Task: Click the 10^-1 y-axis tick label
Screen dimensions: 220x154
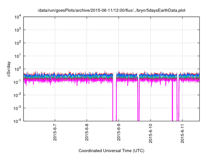Action: [x=17, y=82]
